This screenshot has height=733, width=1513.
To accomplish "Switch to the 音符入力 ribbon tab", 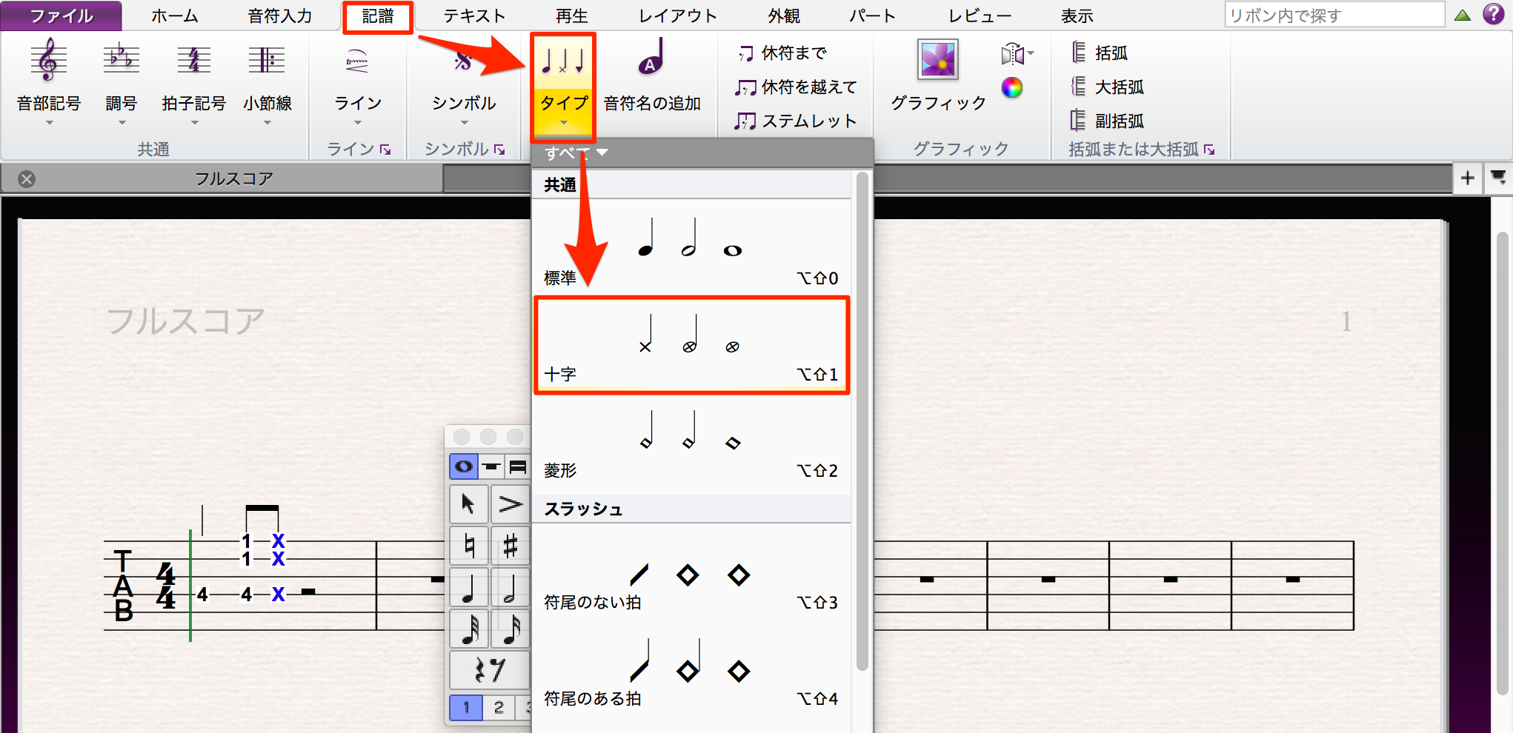I will [280, 16].
